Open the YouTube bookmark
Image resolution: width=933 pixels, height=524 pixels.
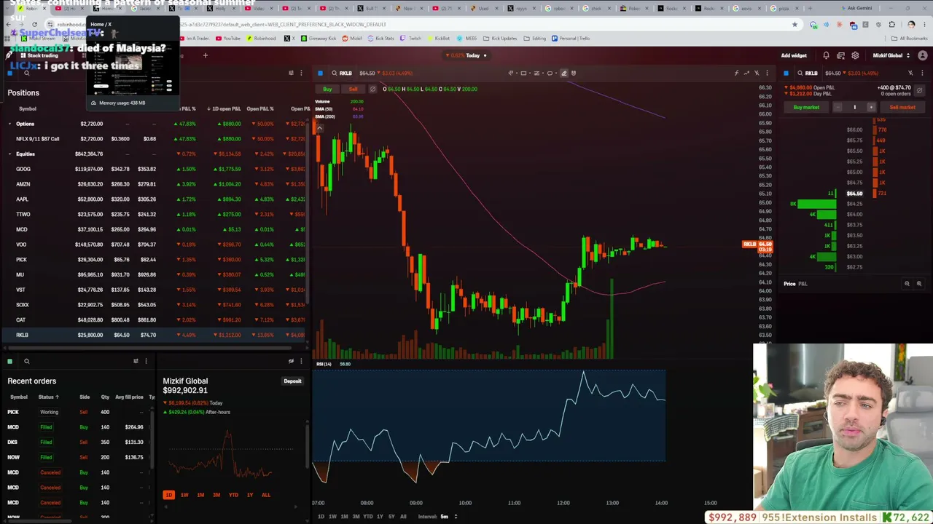coord(228,39)
